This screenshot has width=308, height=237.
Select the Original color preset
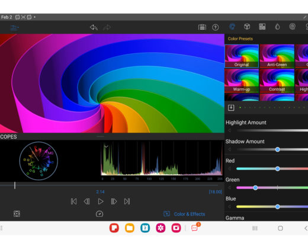point(242,56)
